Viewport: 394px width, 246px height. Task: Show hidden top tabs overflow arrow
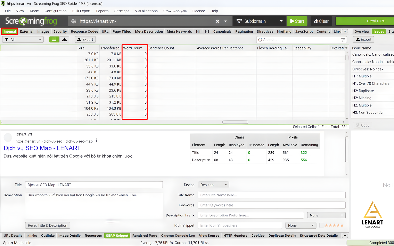pos(345,31)
